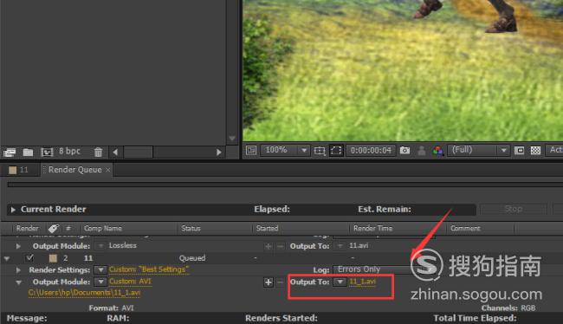
Task: Switch to the 11 composition tab
Action: pos(19,170)
